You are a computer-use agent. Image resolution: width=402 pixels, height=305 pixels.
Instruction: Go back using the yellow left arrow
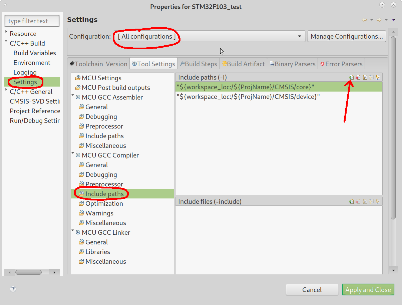pos(364,20)
